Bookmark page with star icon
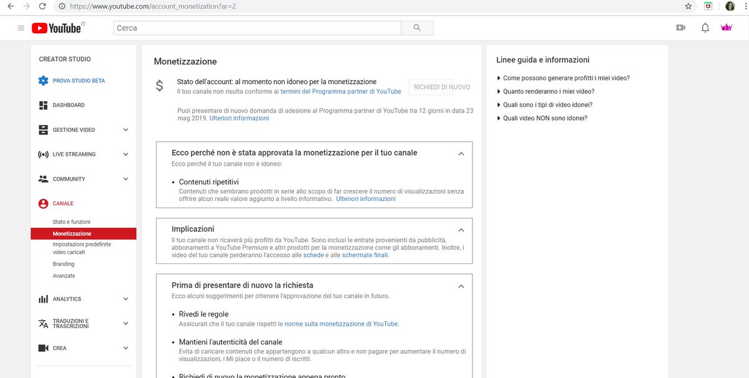The width and height of the screenshot is (749, 378). 688,6
